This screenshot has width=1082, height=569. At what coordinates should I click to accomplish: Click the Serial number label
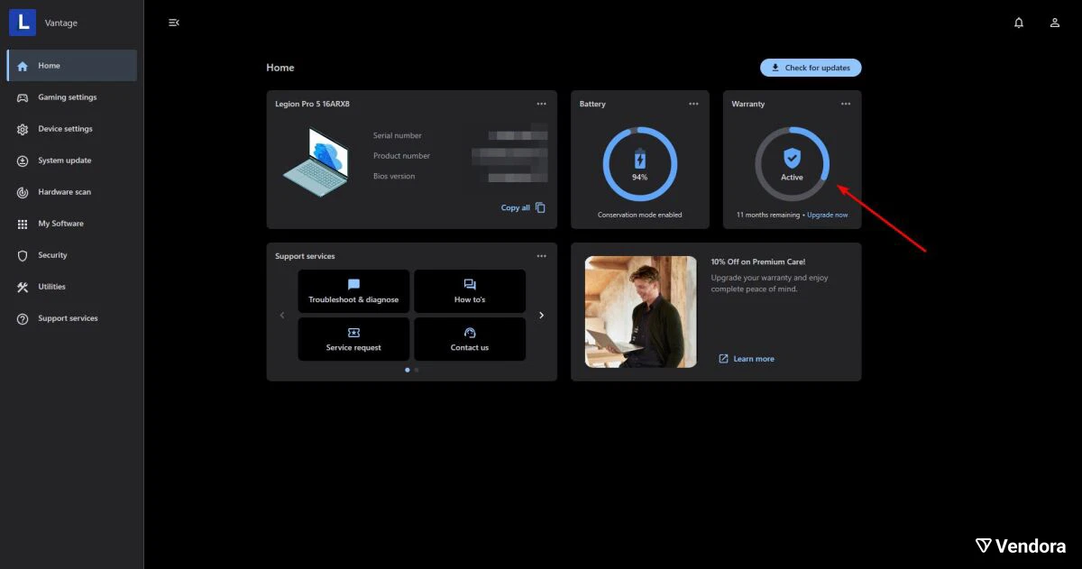click(398, 135)
